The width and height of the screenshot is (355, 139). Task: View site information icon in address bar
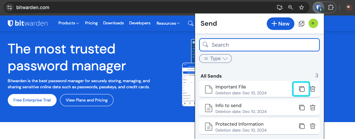(9, 7)
